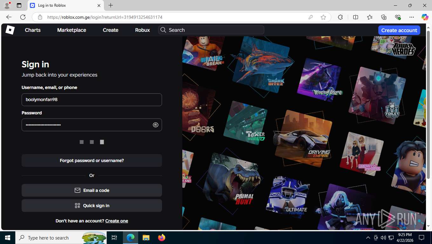
Task: Open the Favorites list icon
Action: pos(370,17)
